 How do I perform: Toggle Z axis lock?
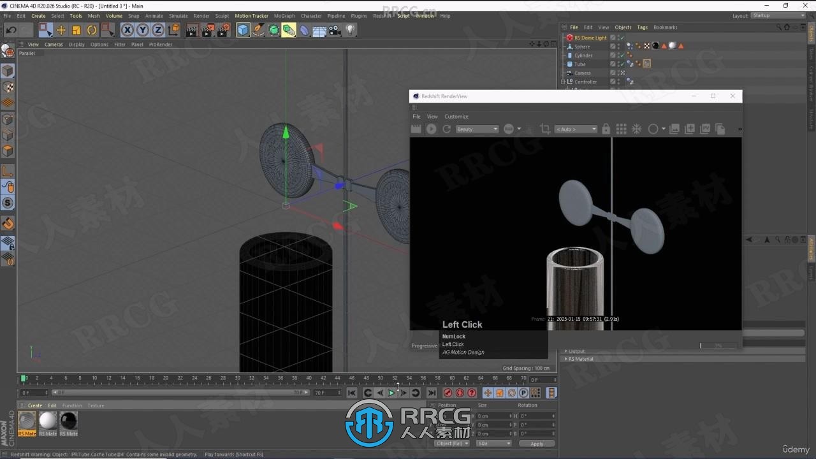[x=158, y=30]
